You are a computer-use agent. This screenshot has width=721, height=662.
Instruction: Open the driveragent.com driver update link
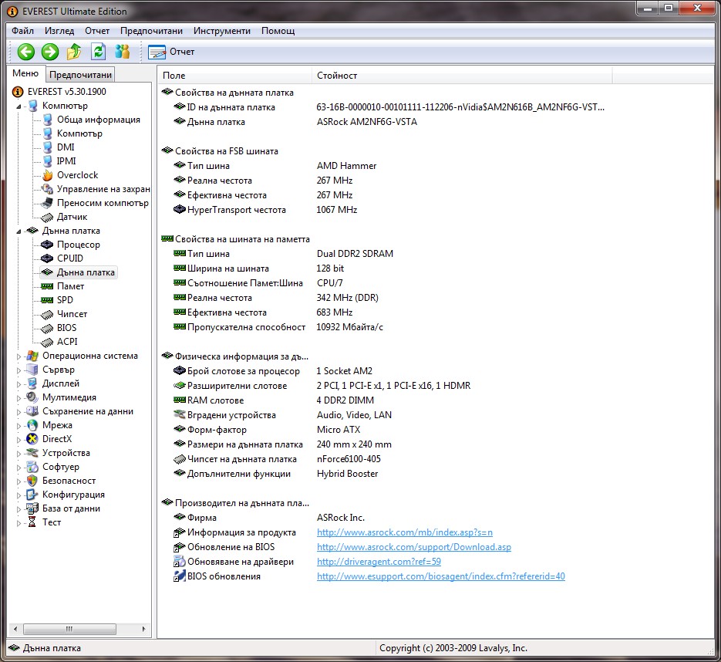click(x=379, y=562)
